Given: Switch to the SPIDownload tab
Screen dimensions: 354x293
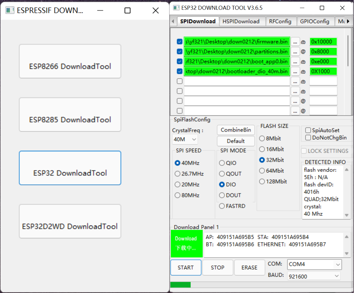Looking at the screenshot, I should (198, 22).
